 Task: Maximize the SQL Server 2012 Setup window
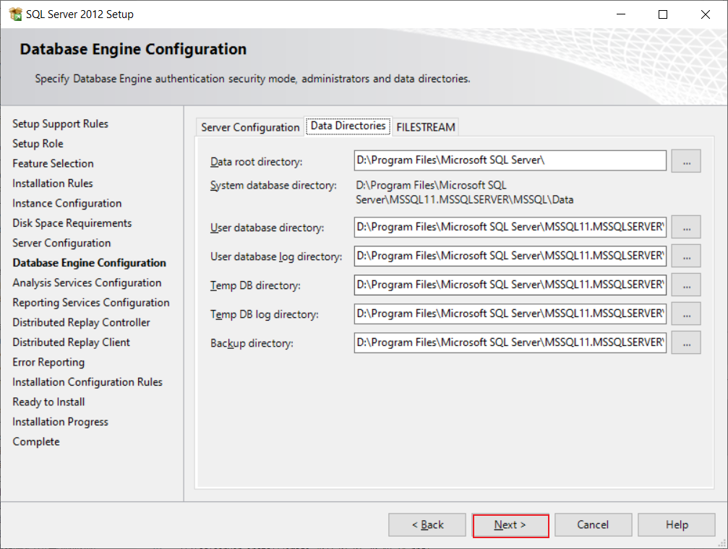point(663,14)
